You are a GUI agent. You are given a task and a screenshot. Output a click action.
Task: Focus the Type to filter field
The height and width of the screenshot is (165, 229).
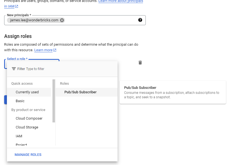[35, 69]
